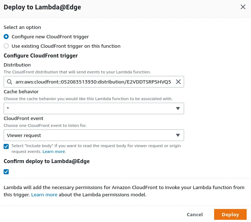Click the Configure CloudFront trigger heading

pos(41,56)
